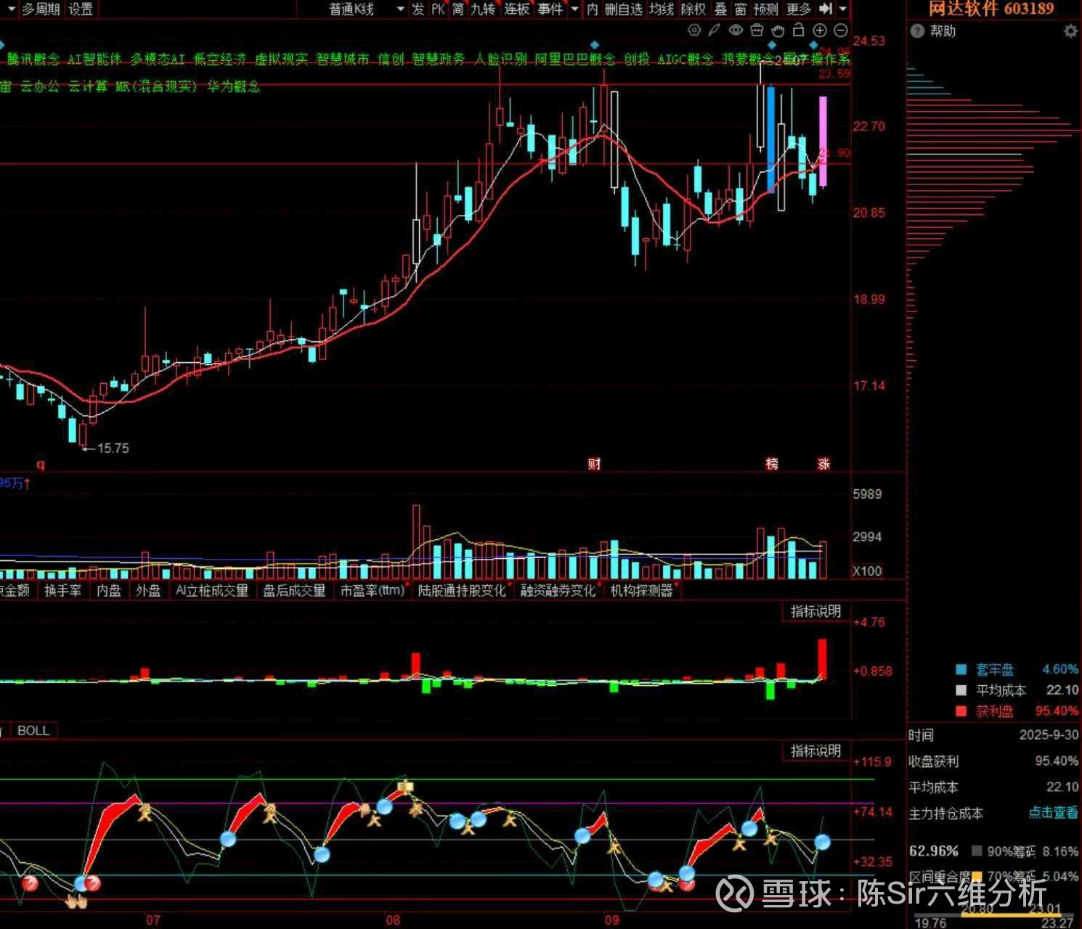Click the 阿里巴巴概念 concept tag
The image size is (1082, 929).
574,60
